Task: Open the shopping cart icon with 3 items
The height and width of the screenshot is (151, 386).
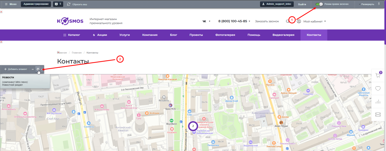Action: click(378, 75)
